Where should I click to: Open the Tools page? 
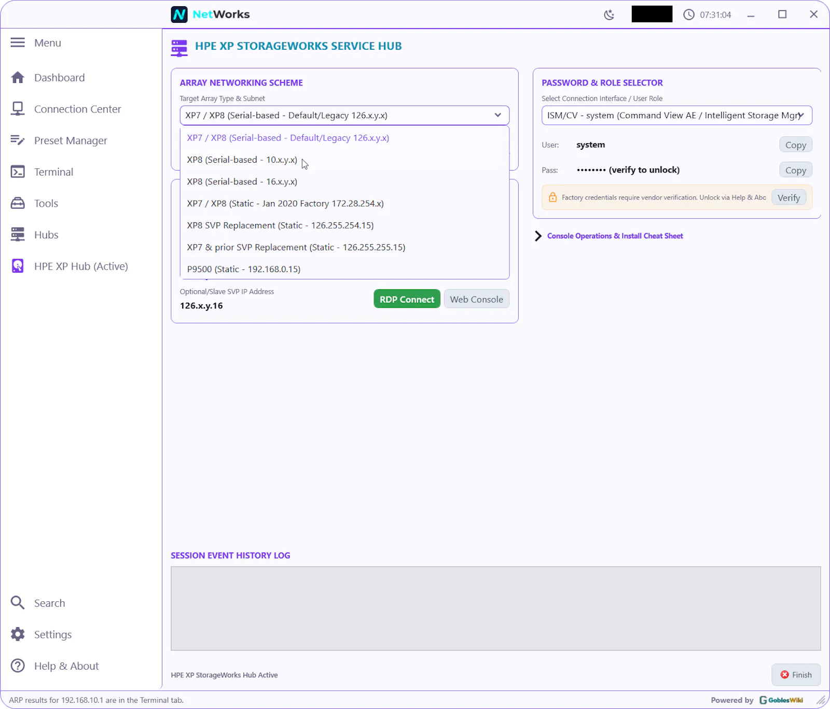tap(46, 203)
